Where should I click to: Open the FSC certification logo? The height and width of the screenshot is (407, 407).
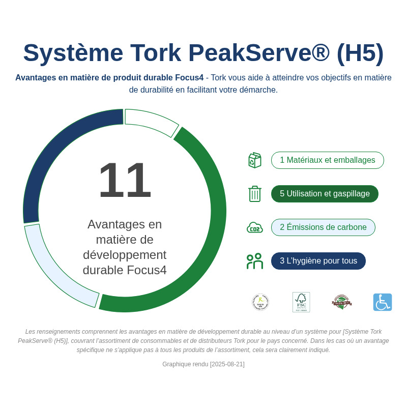(x=301, y=302)
